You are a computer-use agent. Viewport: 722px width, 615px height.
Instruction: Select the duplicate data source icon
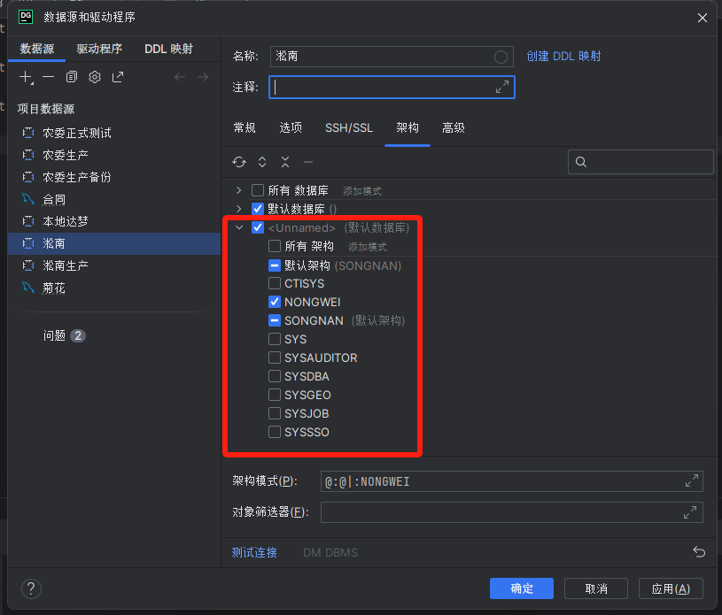tap(72, 77)
